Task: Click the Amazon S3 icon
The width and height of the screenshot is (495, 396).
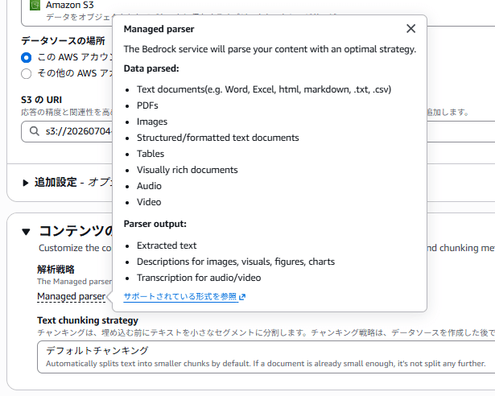Action: point(35,5)
